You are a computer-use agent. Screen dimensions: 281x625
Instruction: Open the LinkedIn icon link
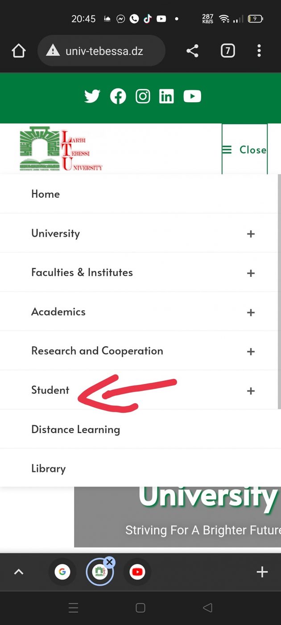coord(166,96)
